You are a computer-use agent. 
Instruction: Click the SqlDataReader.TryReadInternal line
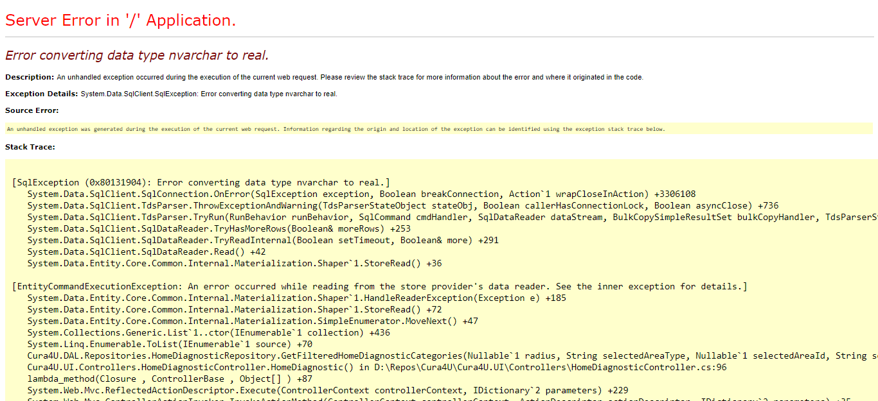[262, 240]
